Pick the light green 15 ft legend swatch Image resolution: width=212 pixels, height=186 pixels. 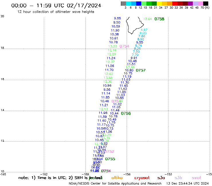pyautogui.click(x=144, y=3)
